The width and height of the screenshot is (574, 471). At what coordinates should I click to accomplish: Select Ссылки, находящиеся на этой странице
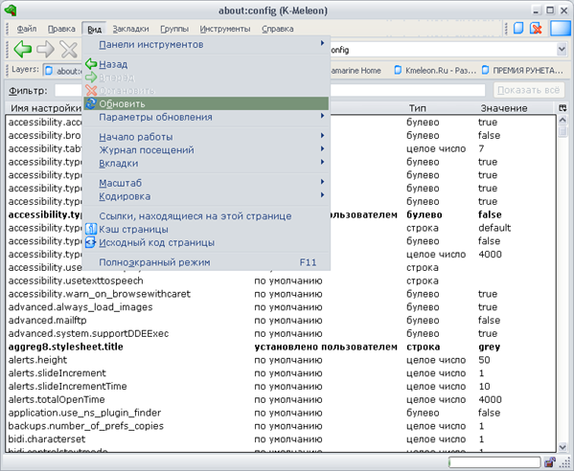(206, 216)
